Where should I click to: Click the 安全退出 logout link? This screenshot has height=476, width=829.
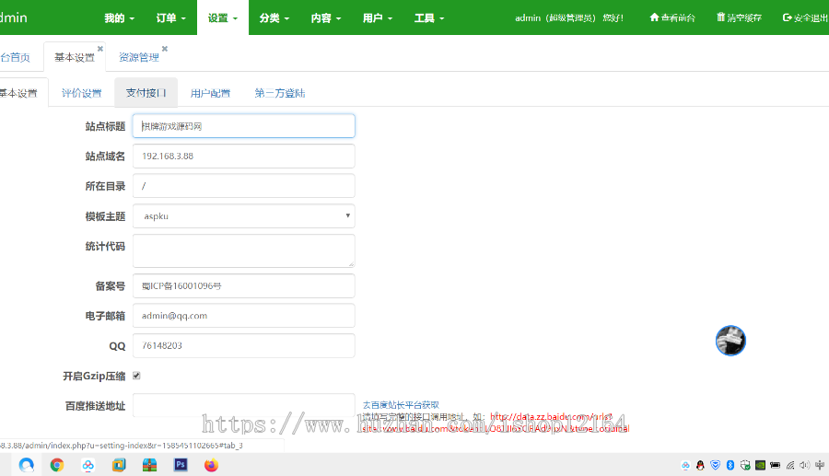tap(805, 18)
